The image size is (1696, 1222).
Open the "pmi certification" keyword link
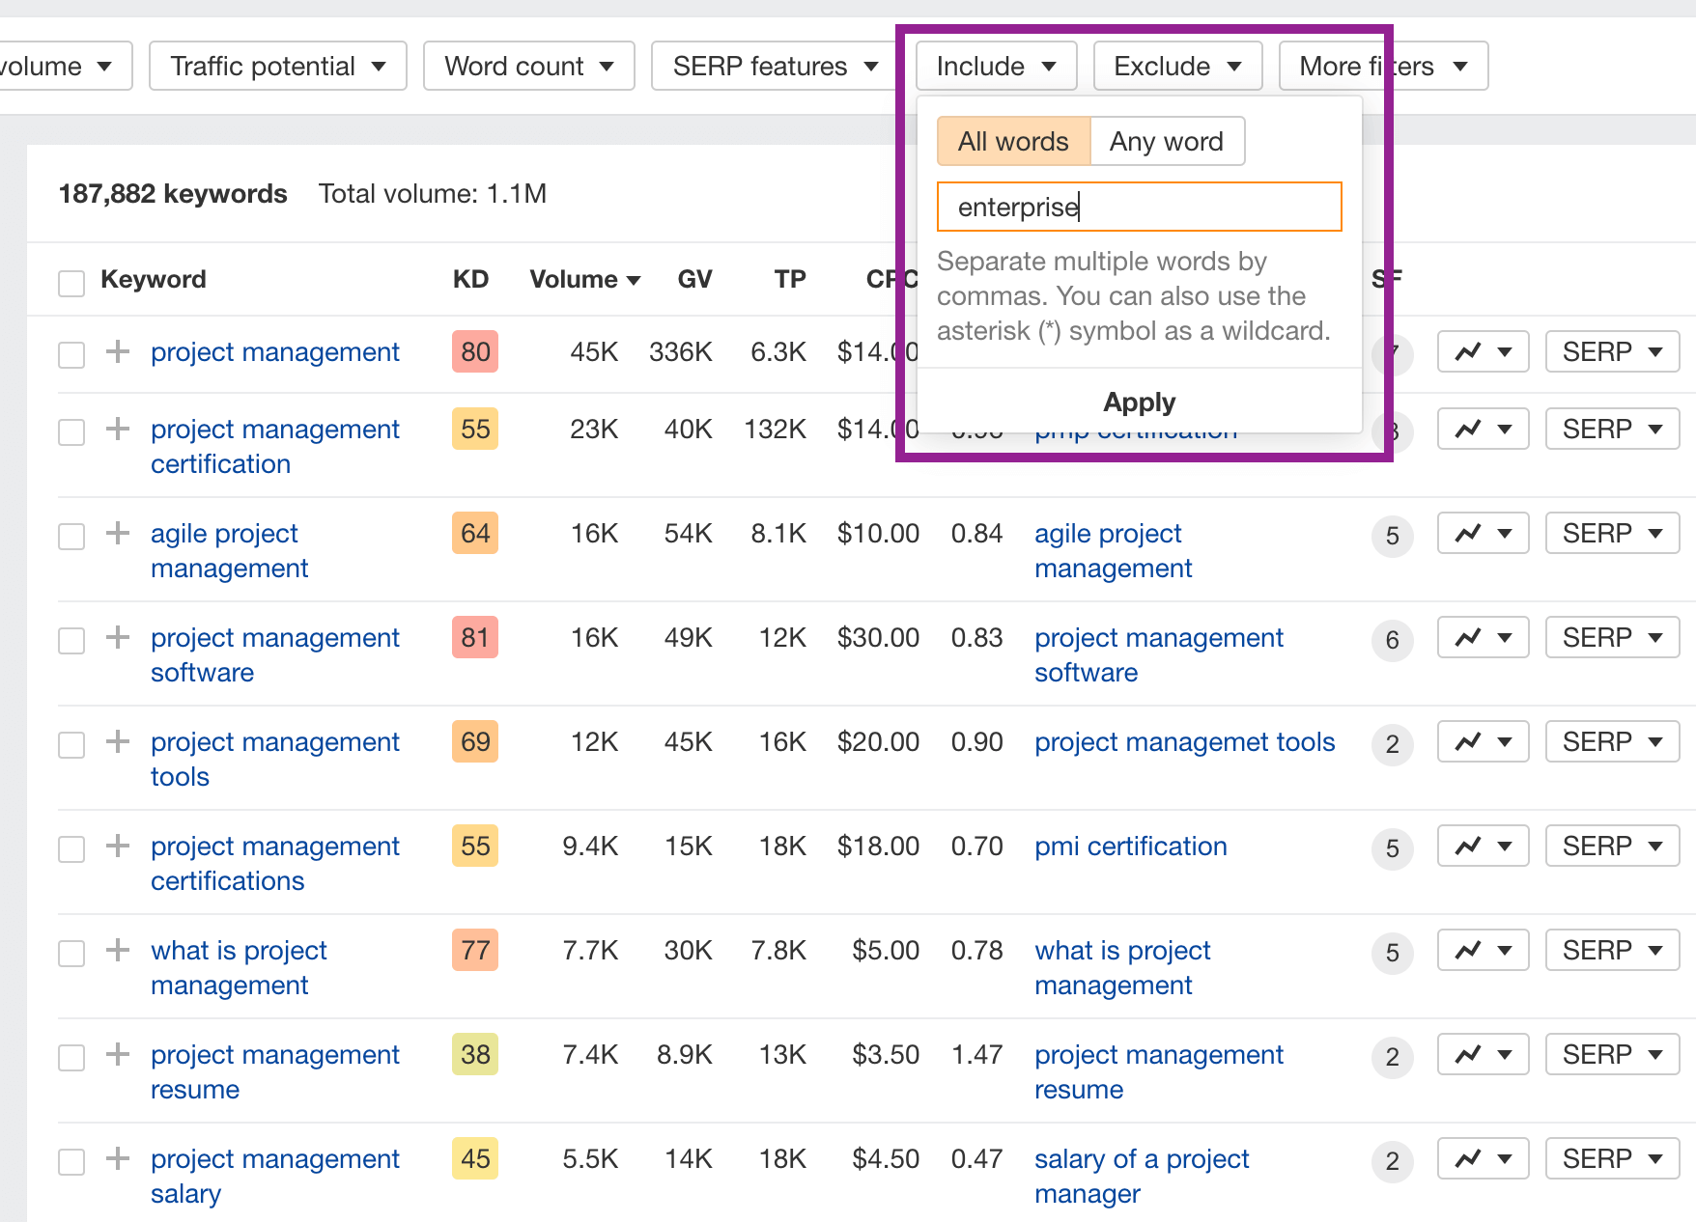1130,846
